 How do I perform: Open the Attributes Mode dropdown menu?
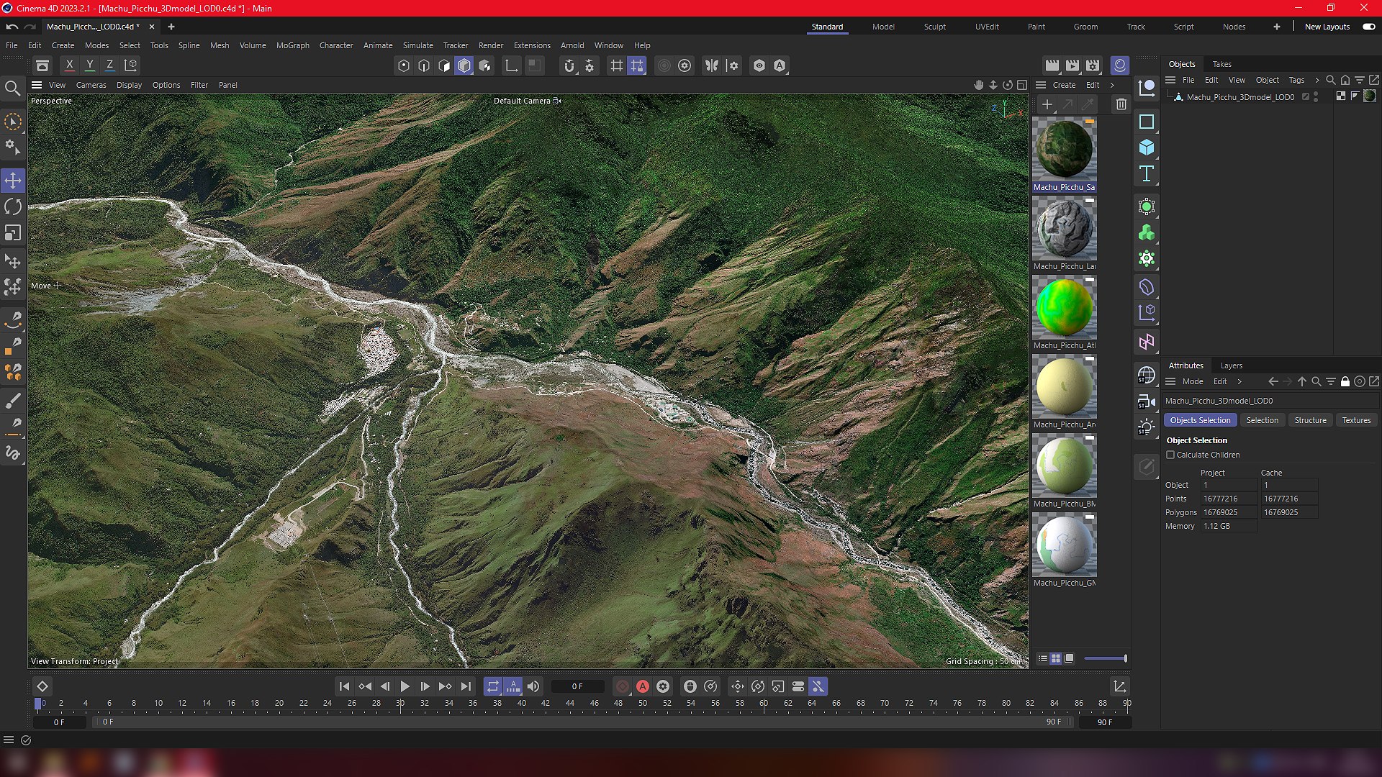[1193, 381]
